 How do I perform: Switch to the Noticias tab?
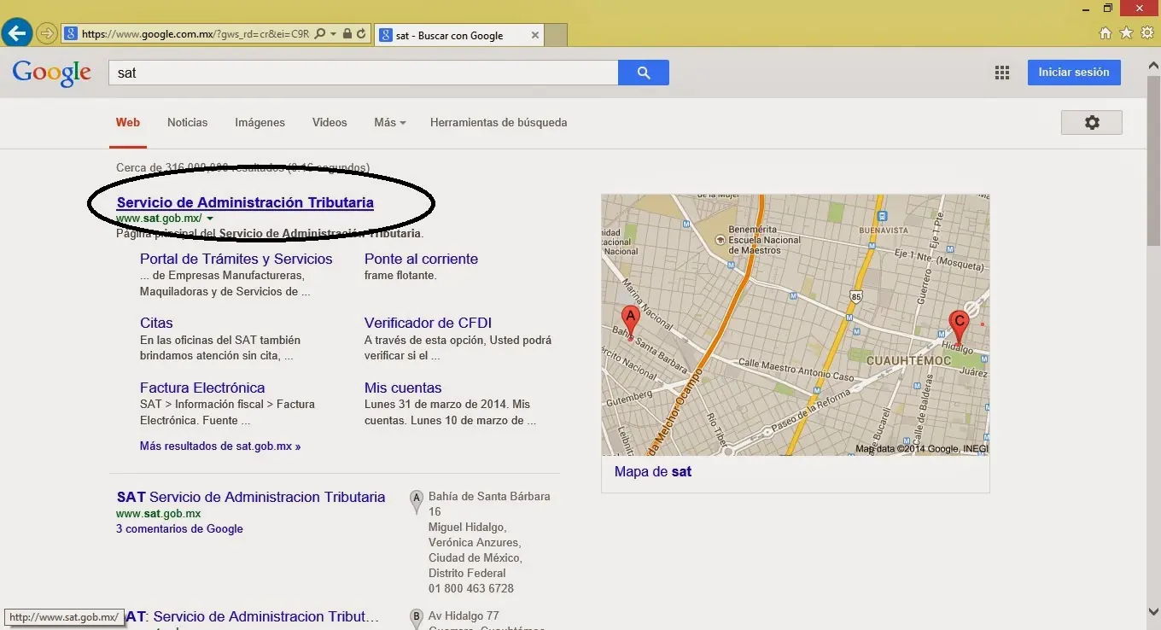point(188,122)
